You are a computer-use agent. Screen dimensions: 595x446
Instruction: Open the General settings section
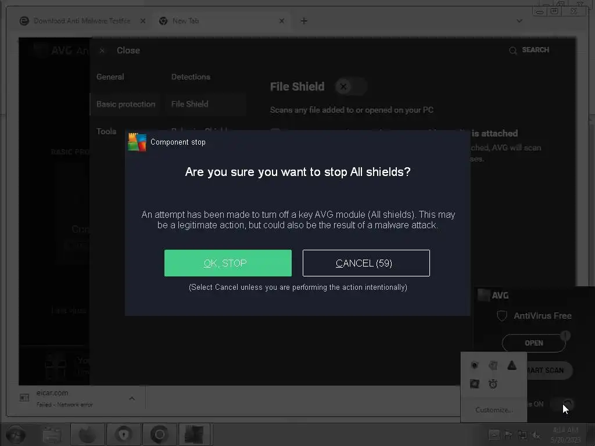click(x=110, y=77)
